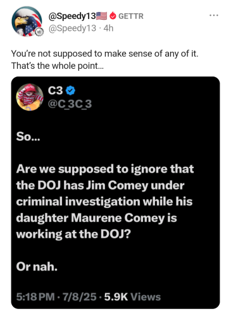Click the 5.9K Views count
Image resolution: width=231 pixels, height=316 pixels.
132,297
